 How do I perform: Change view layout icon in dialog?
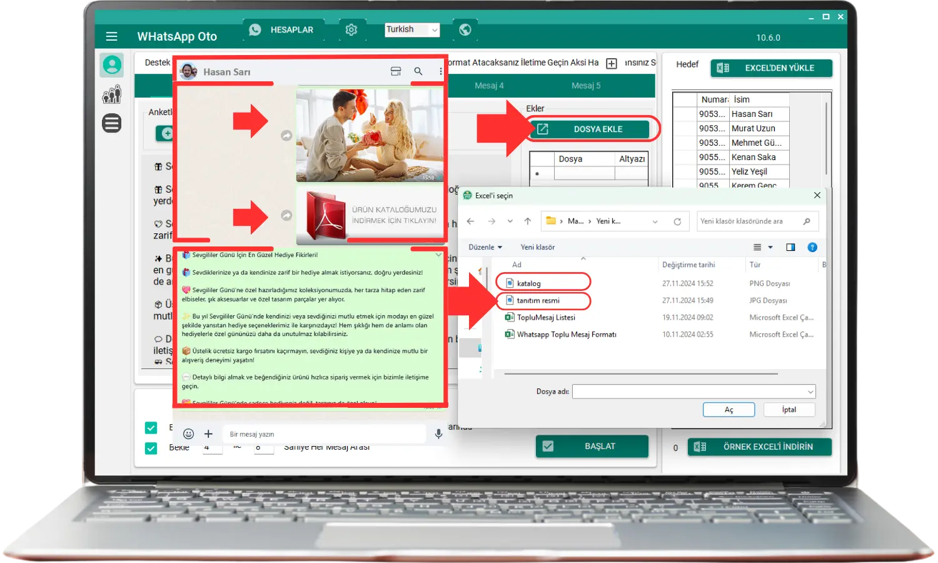tap(757, 247)
